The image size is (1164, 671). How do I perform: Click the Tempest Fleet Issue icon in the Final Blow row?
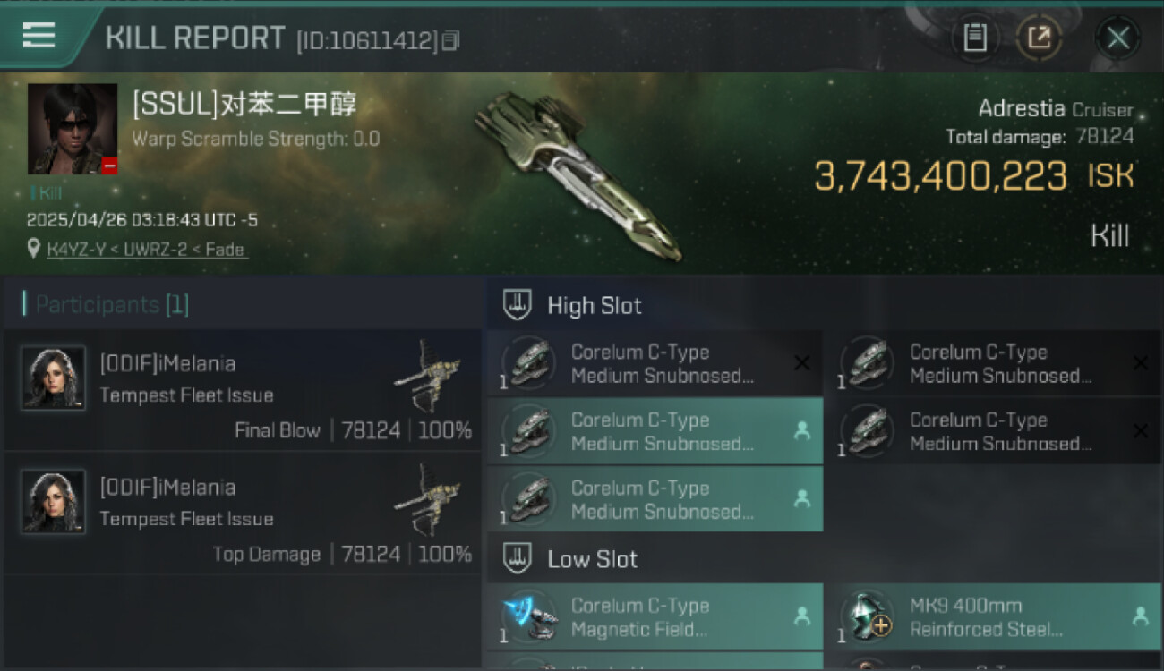(427, 376)
